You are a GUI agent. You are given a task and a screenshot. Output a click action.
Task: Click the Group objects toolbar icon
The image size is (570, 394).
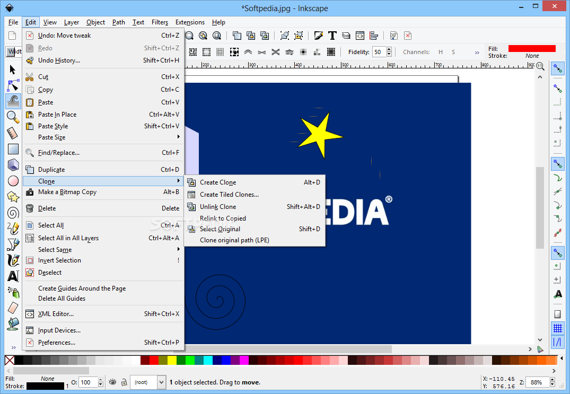coord(285,35)
